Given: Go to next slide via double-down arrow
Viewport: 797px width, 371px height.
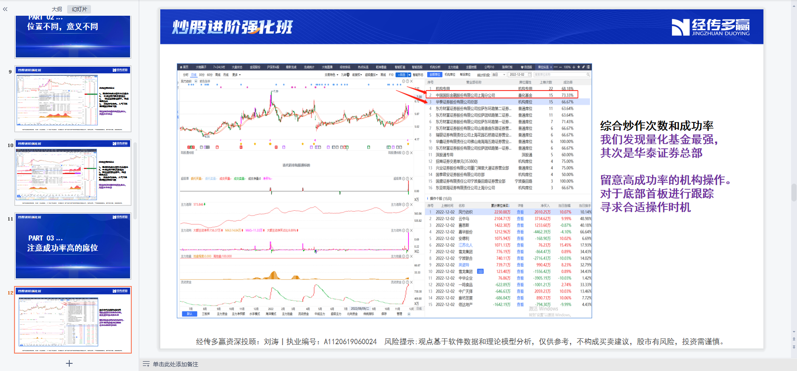Looking at the screenshot, I should pyautogui.click(x=794, y=347).
